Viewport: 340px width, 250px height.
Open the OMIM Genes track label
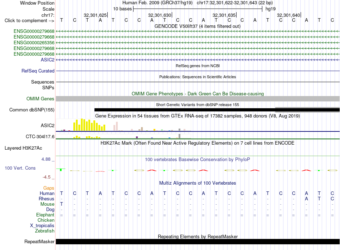click(x=40, y=99)
